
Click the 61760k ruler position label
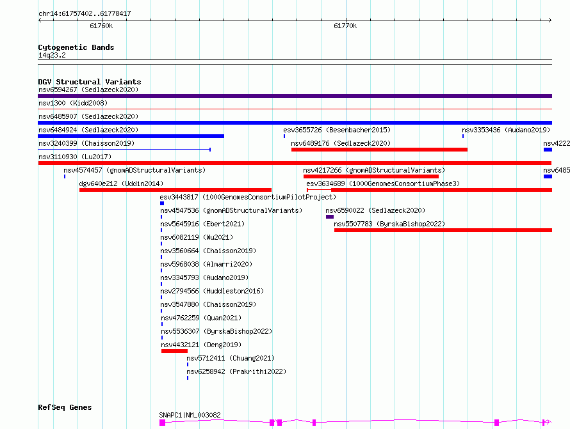(x=101, y=26)
